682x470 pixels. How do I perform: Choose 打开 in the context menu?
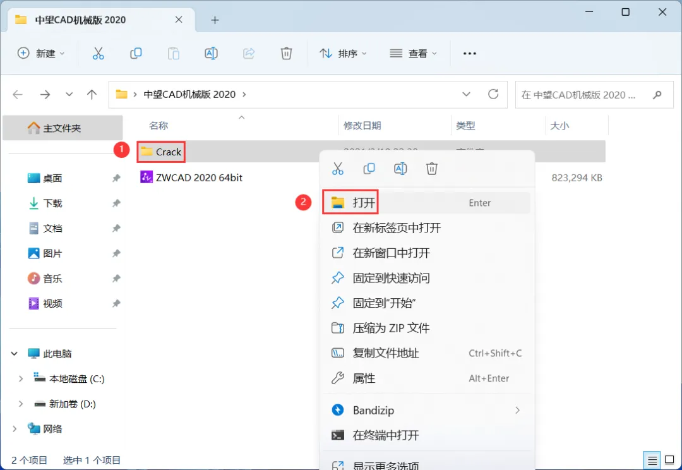(x=427, y=203)
